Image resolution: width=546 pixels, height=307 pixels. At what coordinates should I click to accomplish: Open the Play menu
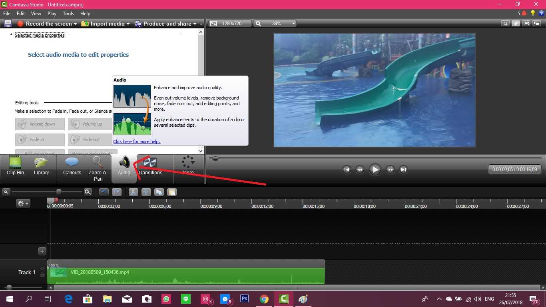52,13
